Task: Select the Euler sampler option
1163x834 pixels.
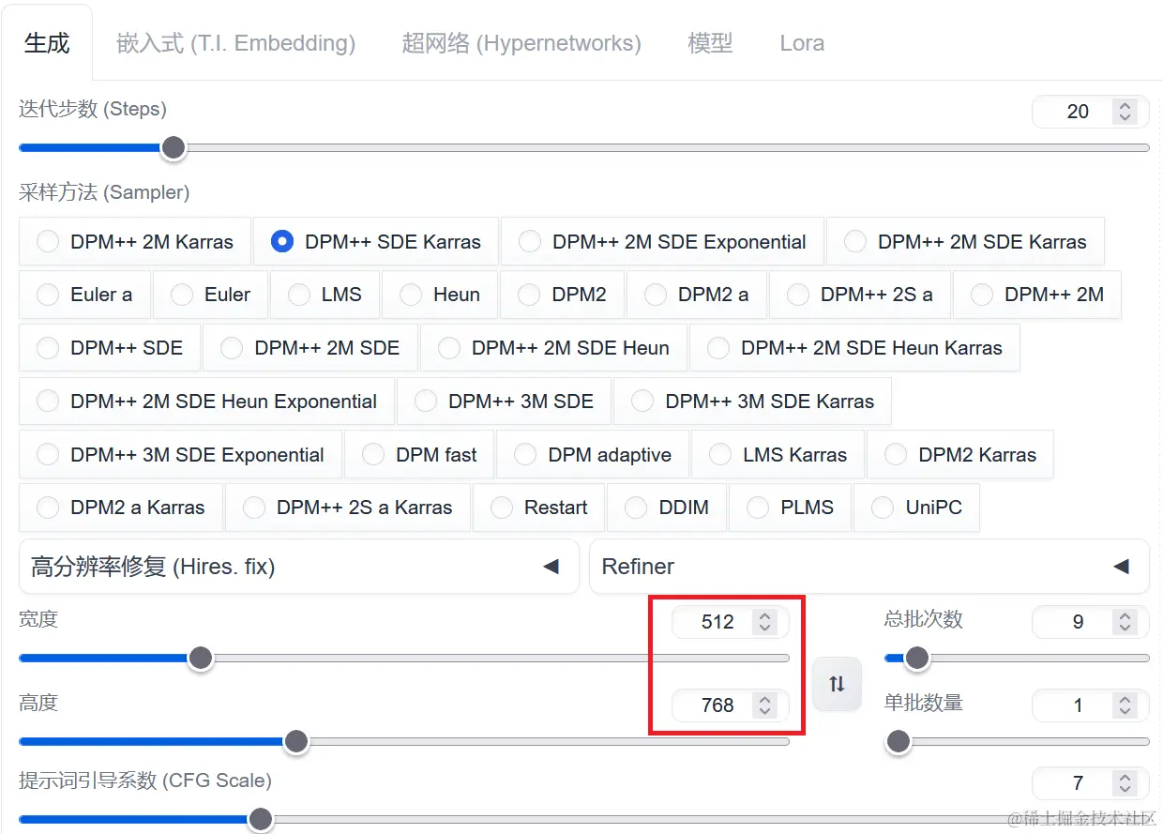Action: [x=211, y=295]
